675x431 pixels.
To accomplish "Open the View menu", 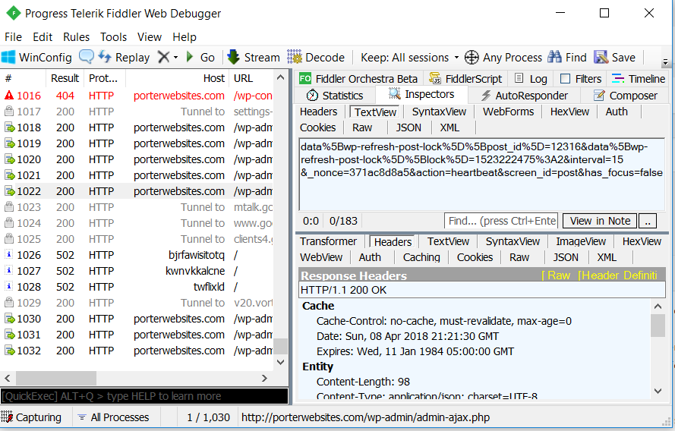I will [150, 37].
